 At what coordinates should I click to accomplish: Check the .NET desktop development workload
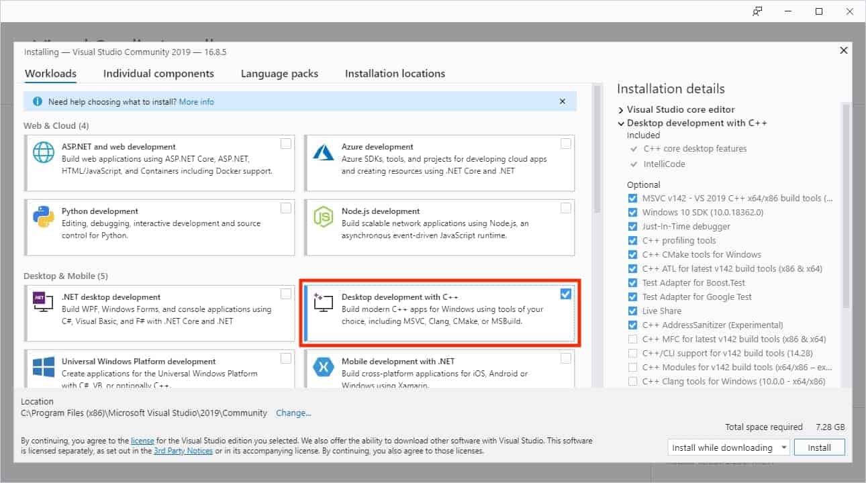(x=286, y=294)
